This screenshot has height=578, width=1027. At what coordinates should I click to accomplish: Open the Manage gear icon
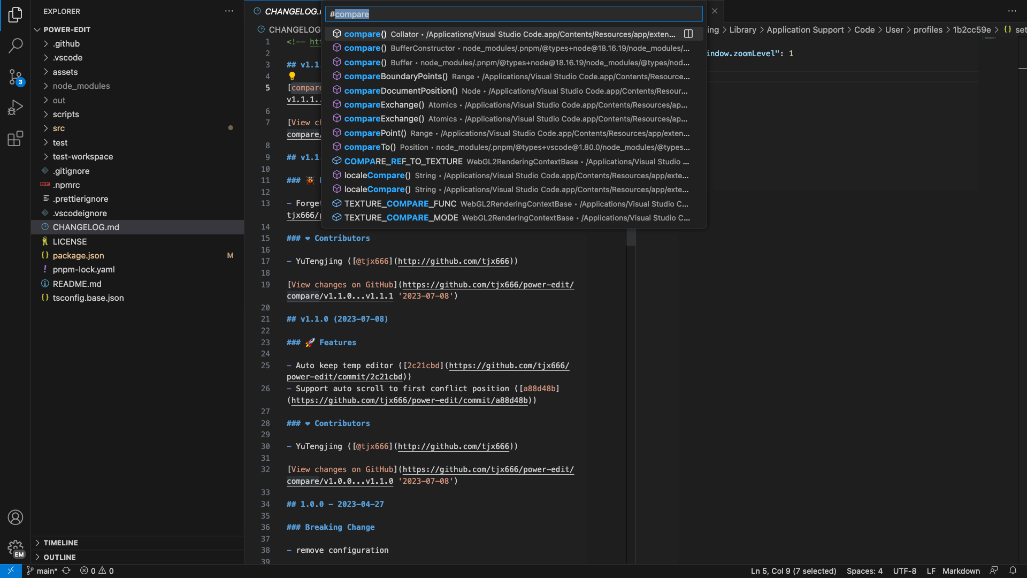click(x=16, y=549)
